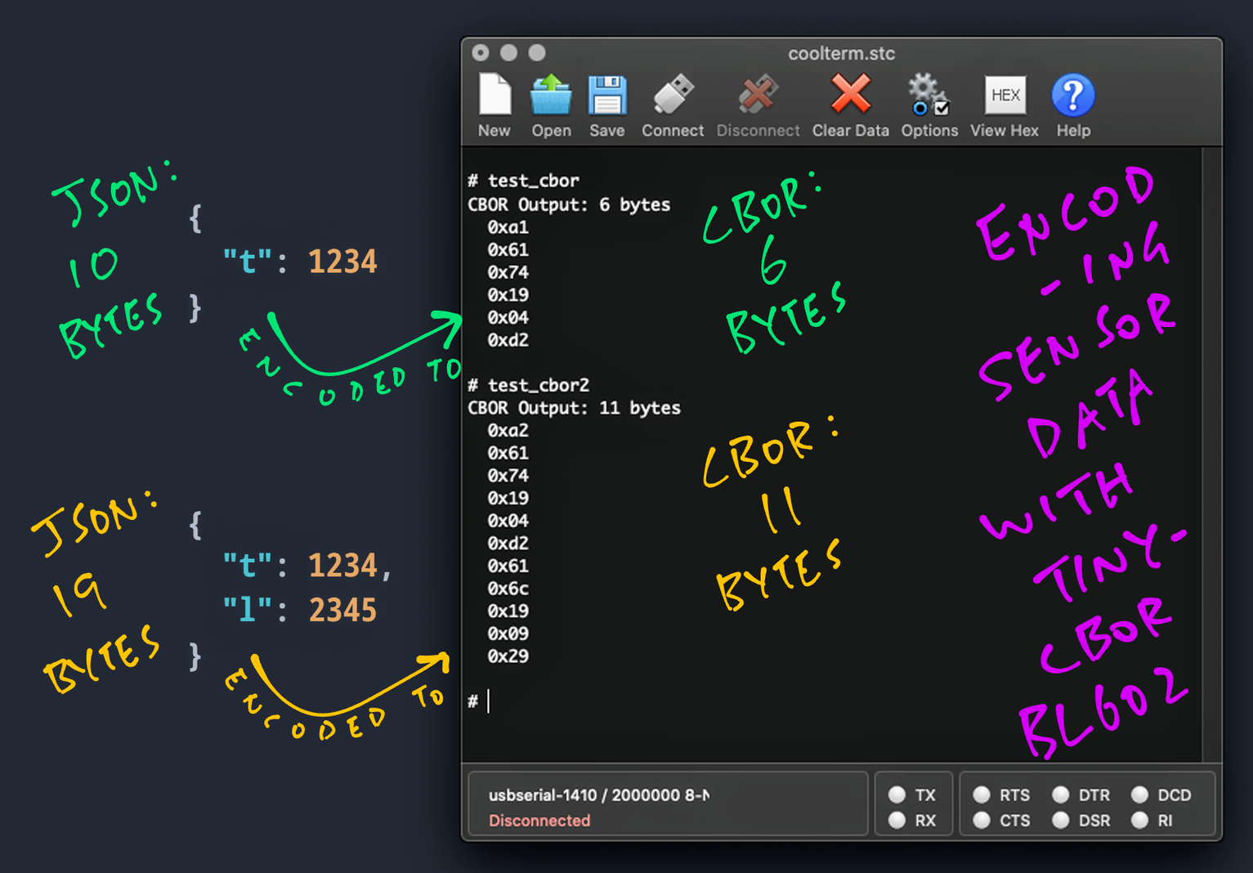Toggle the DTR signal indicator
This screenshot has width=1253, height=873.
pyautogui.click(x=1061, y=795)
